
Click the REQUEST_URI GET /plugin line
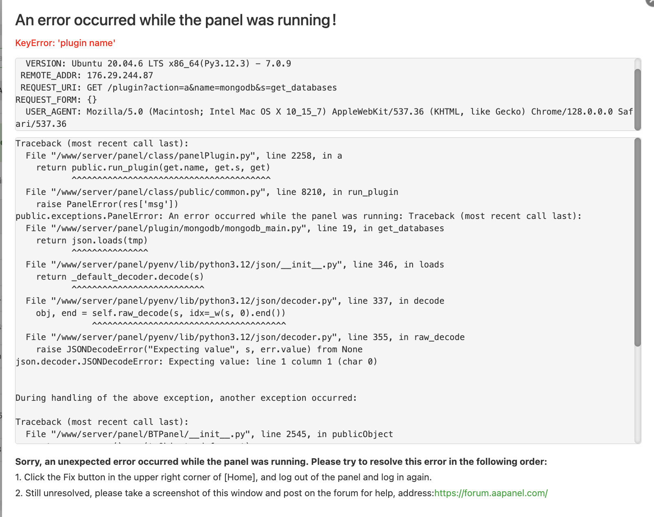coord(179,88)
